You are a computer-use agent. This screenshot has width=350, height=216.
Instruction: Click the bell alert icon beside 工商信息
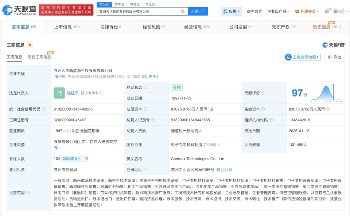coord(30,45)
